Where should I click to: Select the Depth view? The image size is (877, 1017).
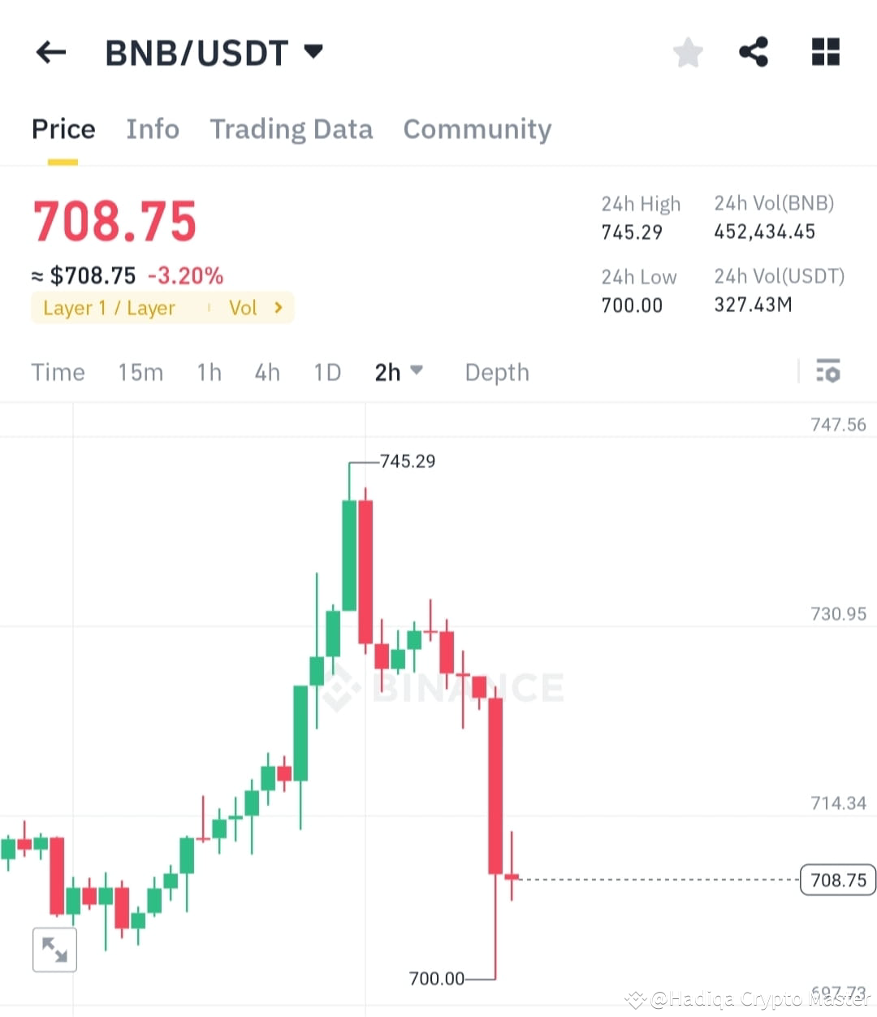[496, 372]
